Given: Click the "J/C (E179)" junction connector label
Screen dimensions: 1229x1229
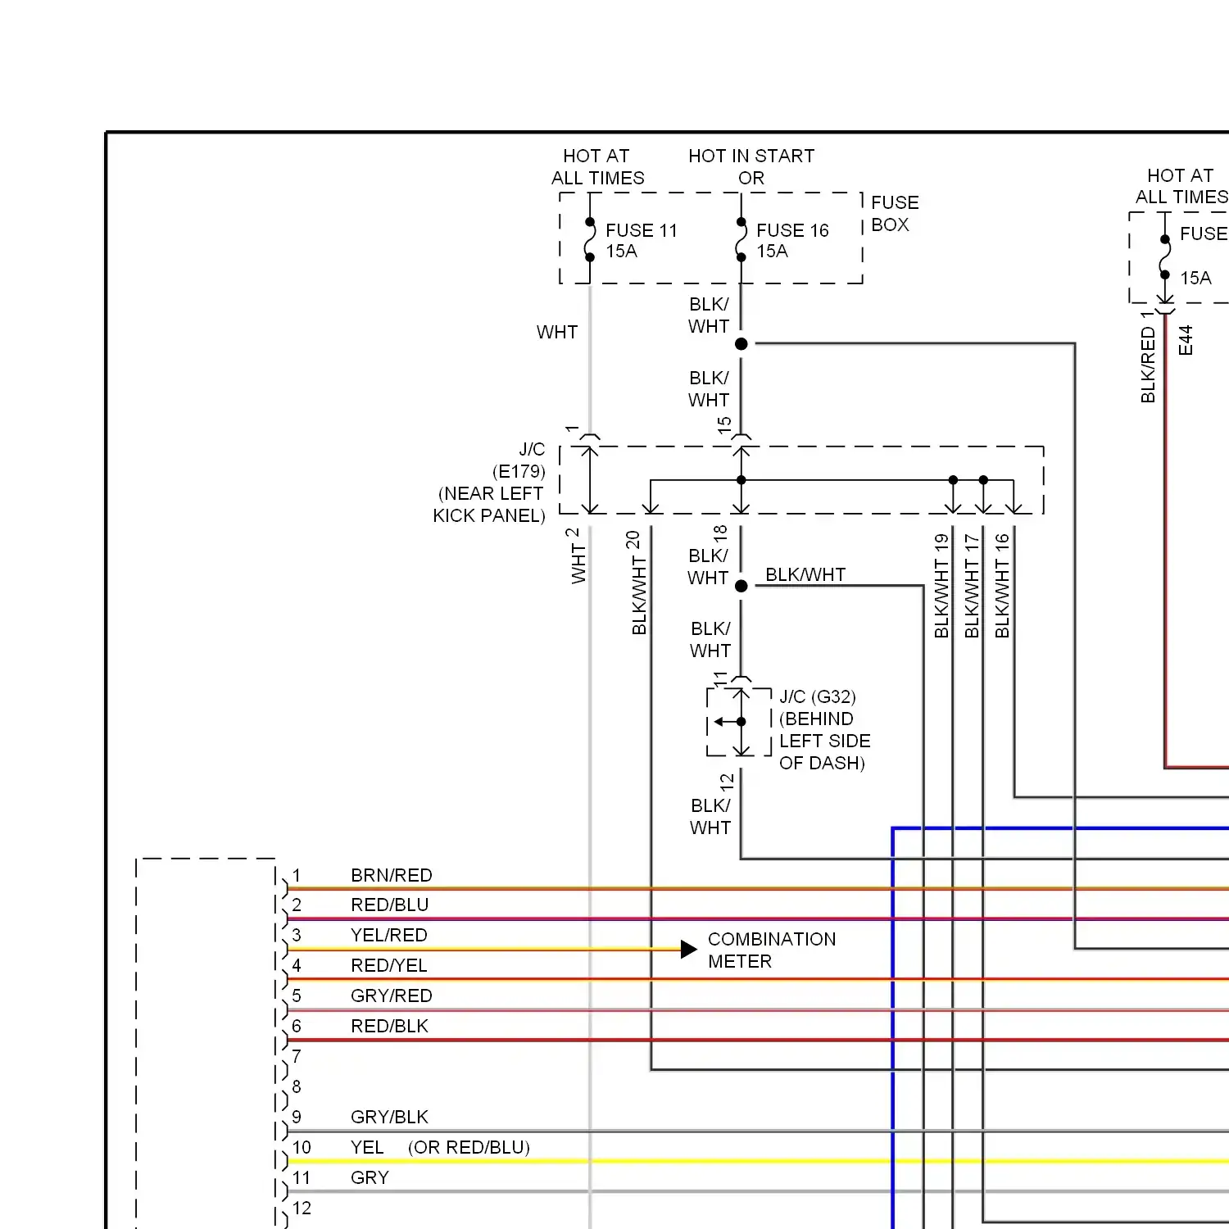Looking at the screenshot, I should pyautogui.click(x=519, y=460).
